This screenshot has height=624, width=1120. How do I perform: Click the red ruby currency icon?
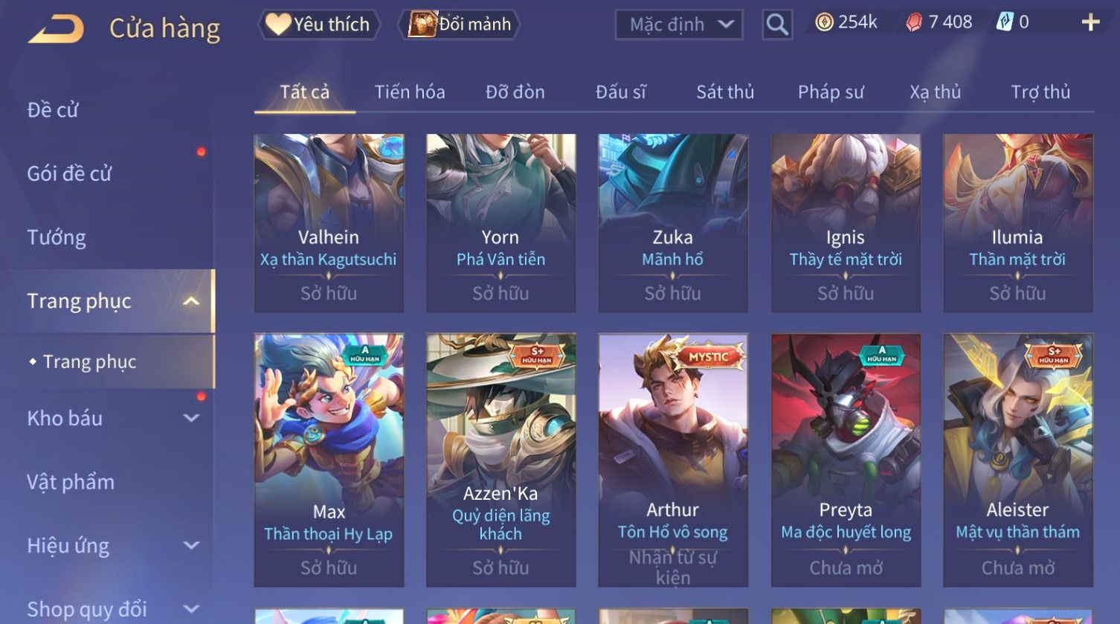(914, 22)
